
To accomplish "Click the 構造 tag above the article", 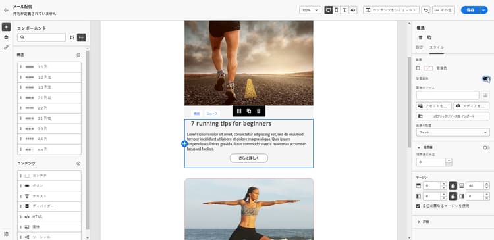I will pyautogui.click(x=196, y=114).
